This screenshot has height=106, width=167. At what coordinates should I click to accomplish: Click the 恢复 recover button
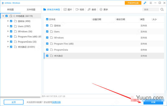(x=153, y=102)
